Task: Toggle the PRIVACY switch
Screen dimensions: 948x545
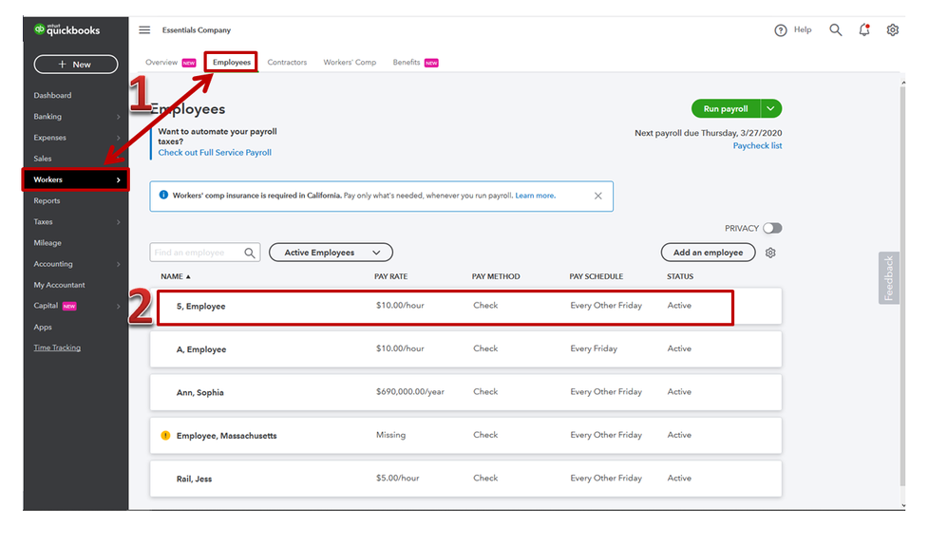Action: point(772,228)
